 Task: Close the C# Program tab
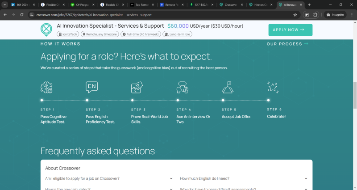(93, 4)
